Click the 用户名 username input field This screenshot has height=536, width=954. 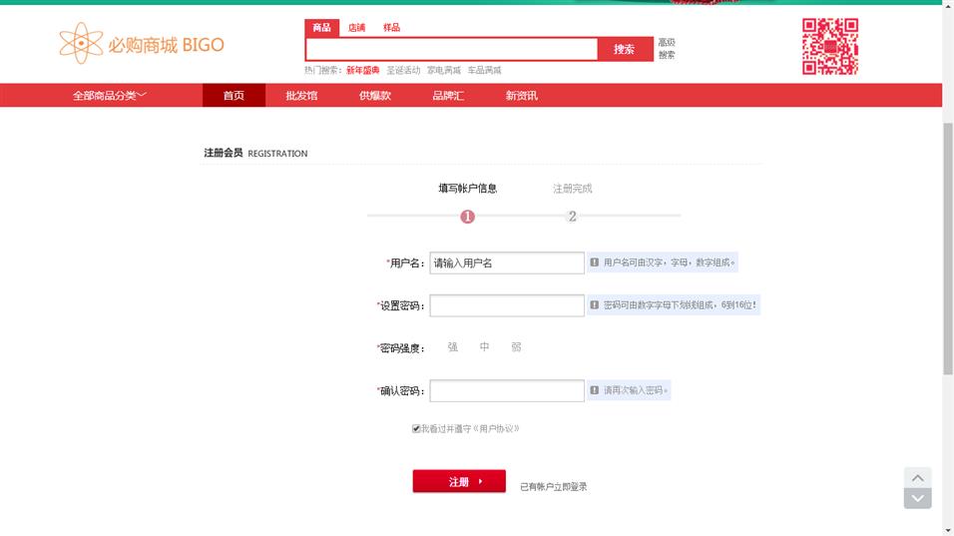click(x=506, y=263)
